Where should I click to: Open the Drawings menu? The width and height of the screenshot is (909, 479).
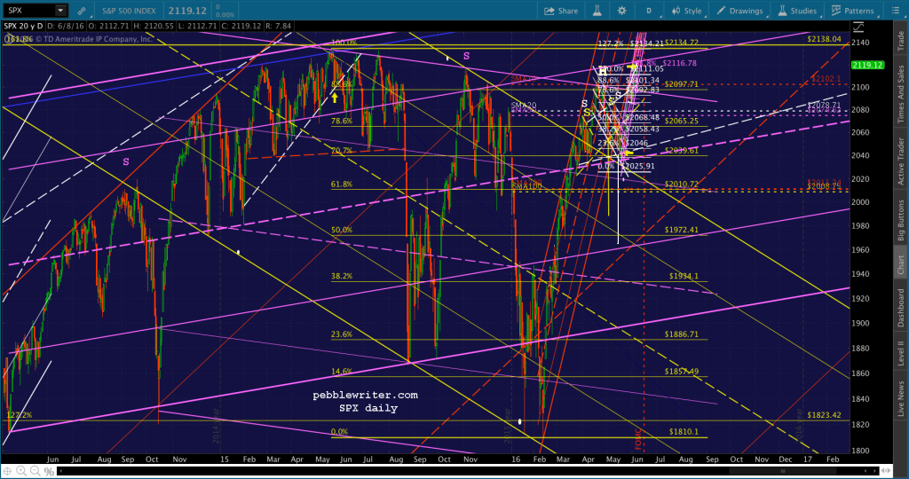(x=739, y=11)
